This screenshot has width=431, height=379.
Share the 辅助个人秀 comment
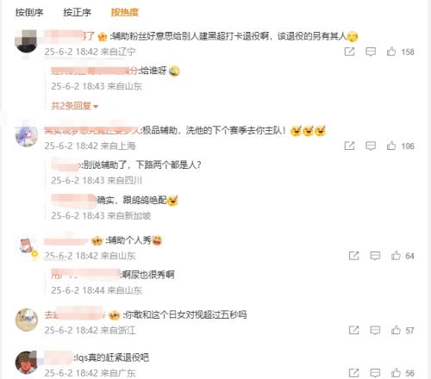click(x=353, y=256)
